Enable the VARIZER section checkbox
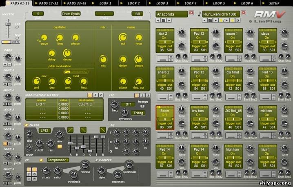293x187 pixels. click(96, 160)
